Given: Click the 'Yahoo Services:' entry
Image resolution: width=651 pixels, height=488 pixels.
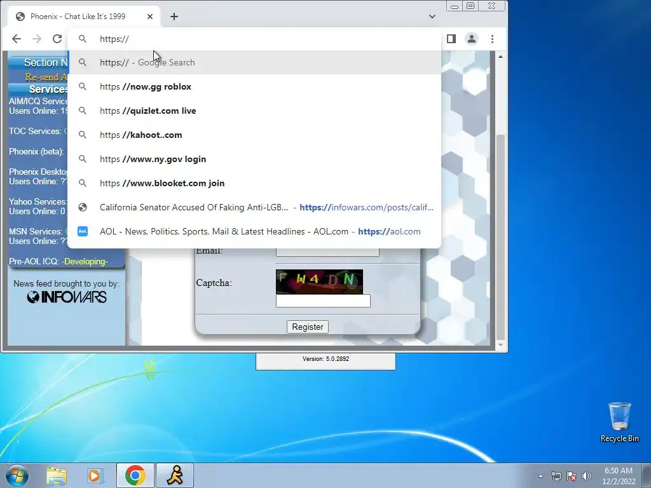Looking at the screenshot, I should pyautogui.click(x=38, y=201).
